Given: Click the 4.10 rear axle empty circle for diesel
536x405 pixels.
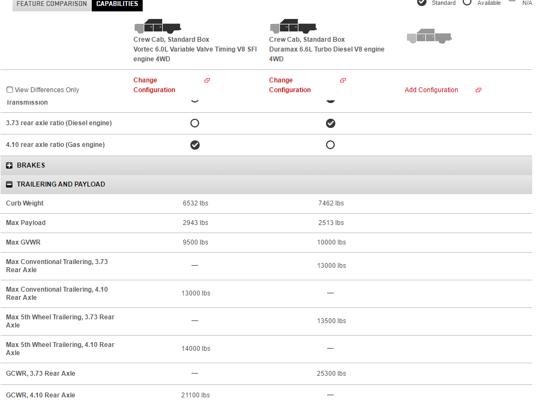Looking at the screenshot, I should point(330,145).
